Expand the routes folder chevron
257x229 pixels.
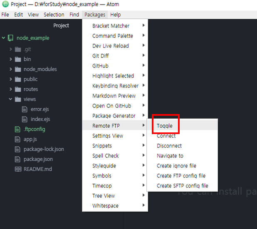[11, 89]
